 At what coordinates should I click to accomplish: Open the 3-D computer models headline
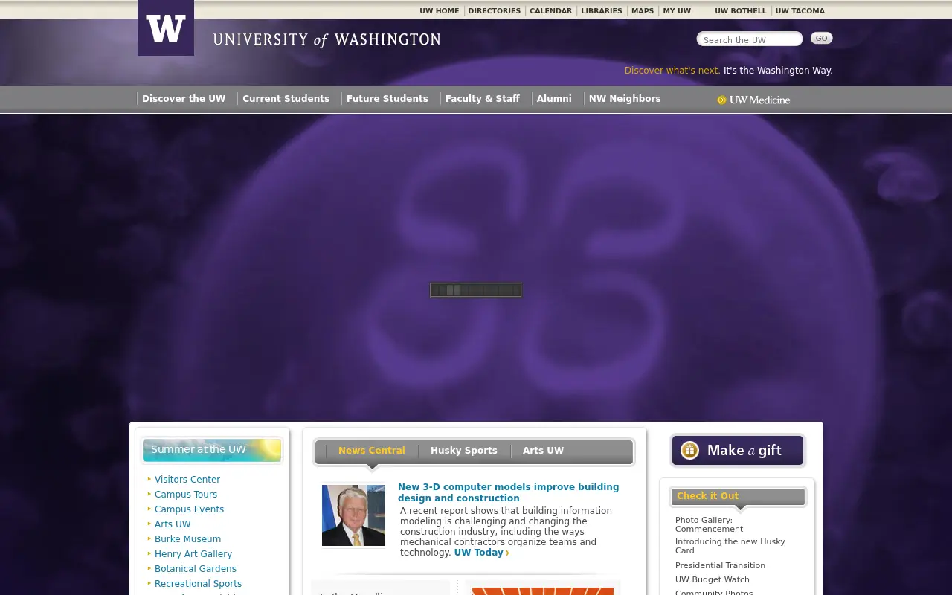point(509,492)
